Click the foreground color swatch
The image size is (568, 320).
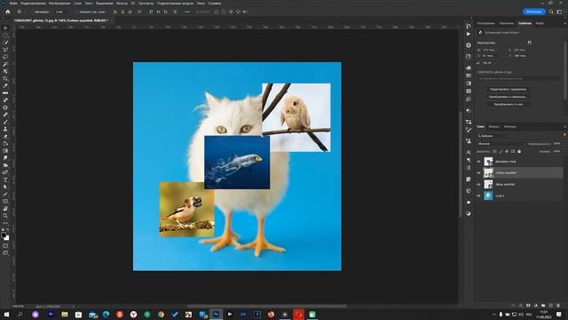(x=4, y=235)
